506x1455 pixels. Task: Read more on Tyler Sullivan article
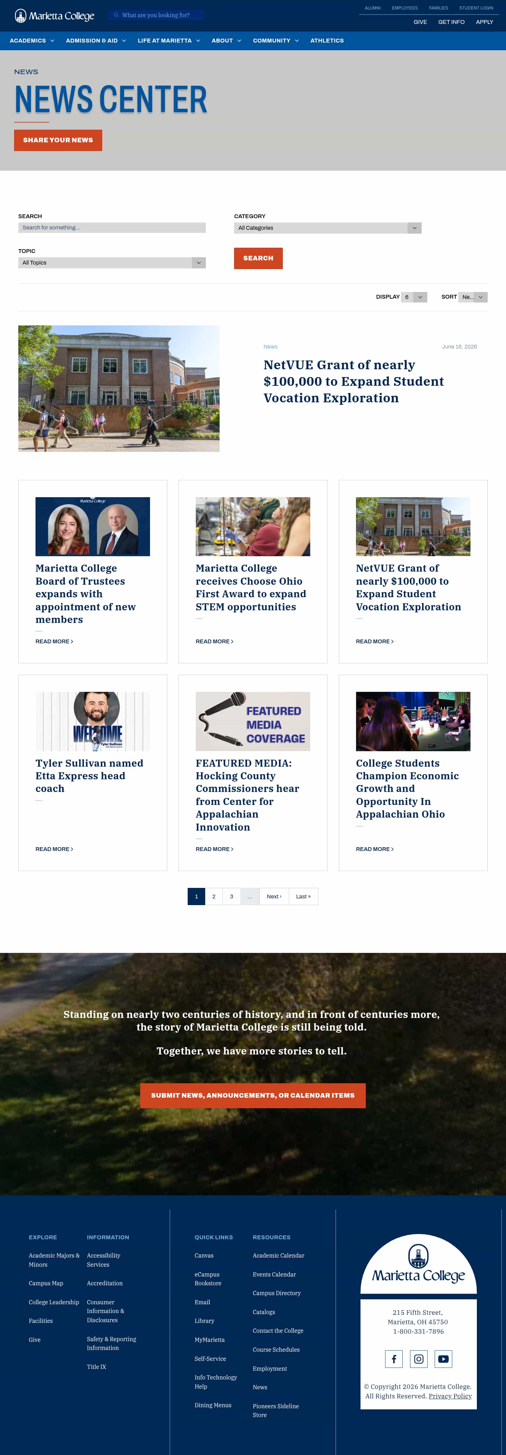coord(54,849)
